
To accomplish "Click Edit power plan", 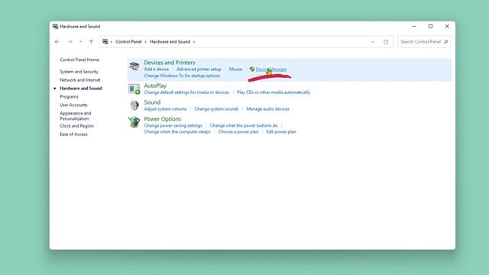I will click(281, 132).
